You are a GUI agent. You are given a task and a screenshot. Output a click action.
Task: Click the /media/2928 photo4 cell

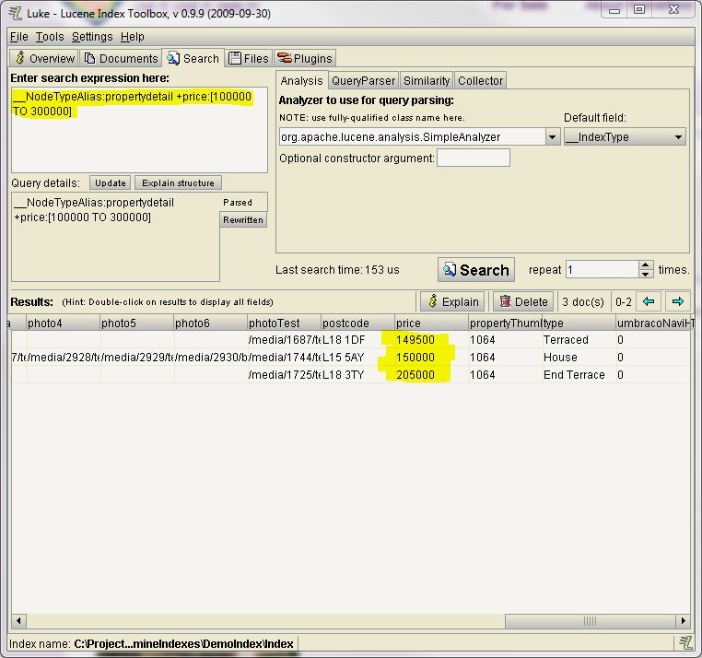(x=64, y=358)
